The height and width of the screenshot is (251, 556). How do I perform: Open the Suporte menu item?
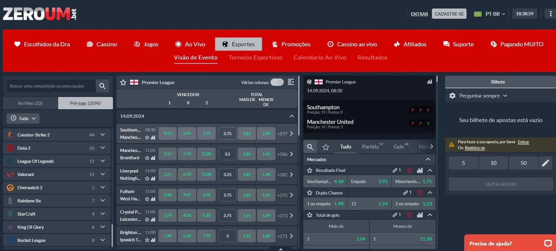tap(458, 44)
